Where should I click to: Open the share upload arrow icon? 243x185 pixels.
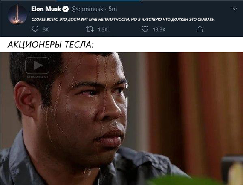200,29
